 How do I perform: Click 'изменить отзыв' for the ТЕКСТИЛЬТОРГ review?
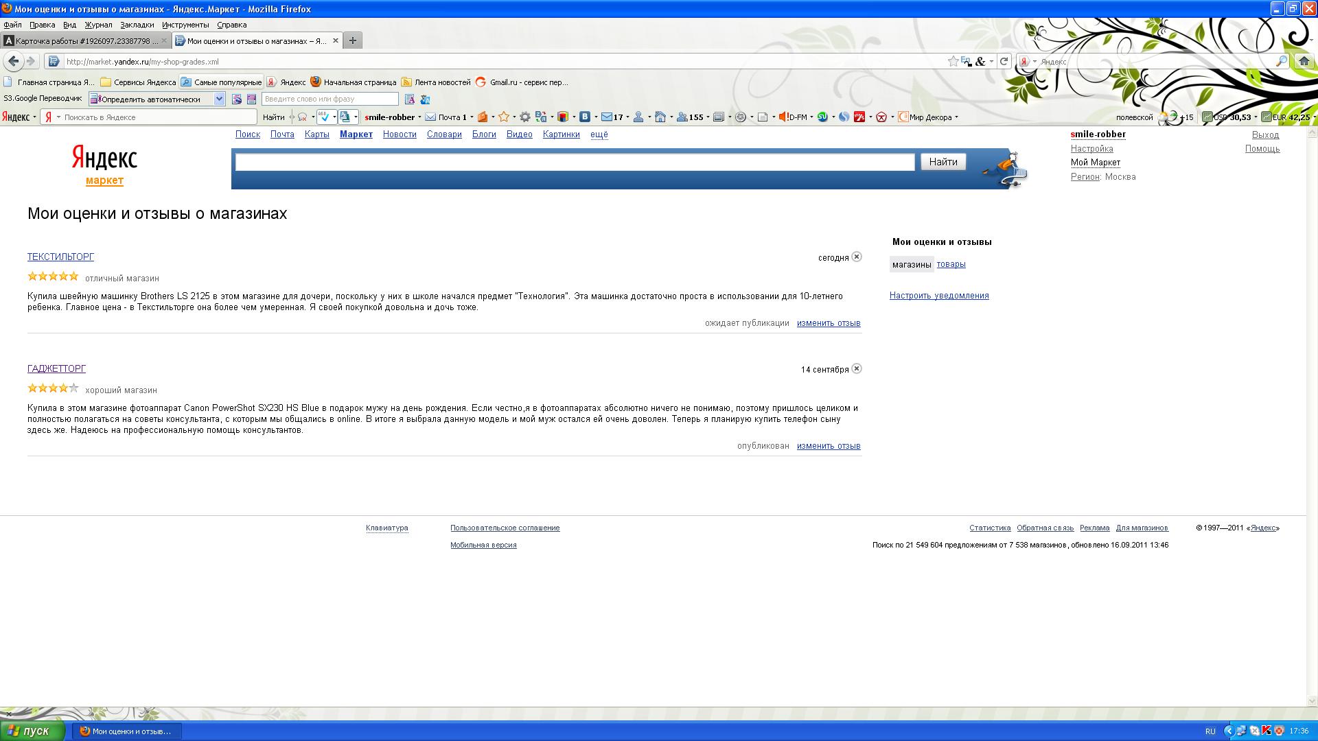[x=828, y=323]
